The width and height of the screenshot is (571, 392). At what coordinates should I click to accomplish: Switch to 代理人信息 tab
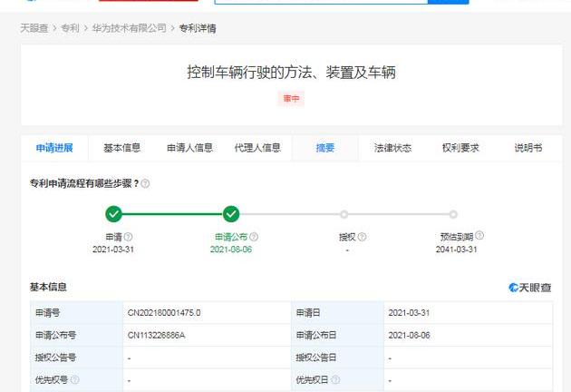point(257,148)
